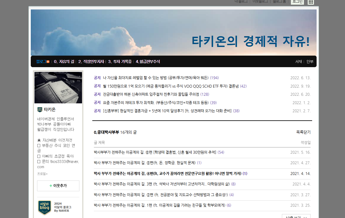Open the profile photo thumbnail
Image resolution: width=345 pixels, height=218 pixels.
[58, 88]
